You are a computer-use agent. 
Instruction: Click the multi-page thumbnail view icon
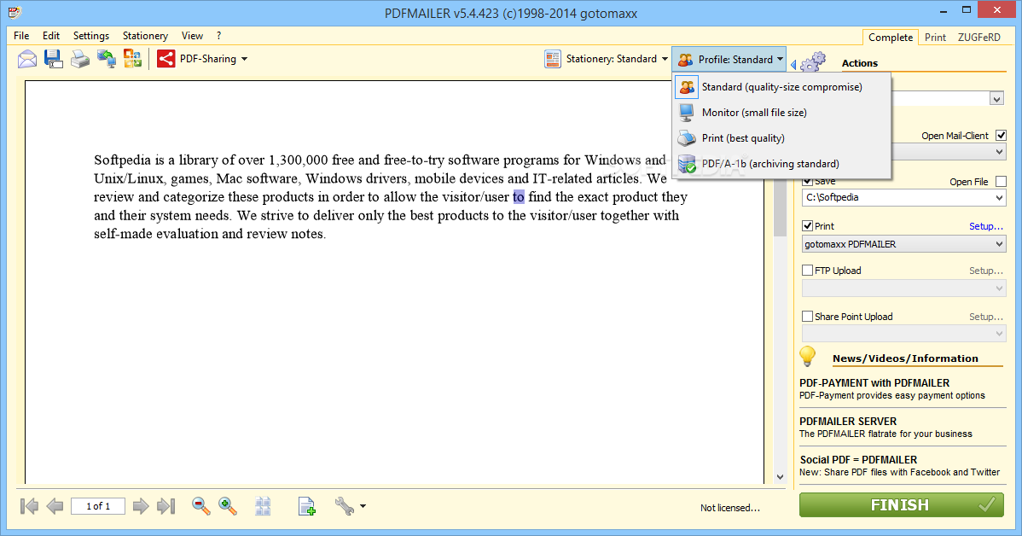(x=263, y=506)
